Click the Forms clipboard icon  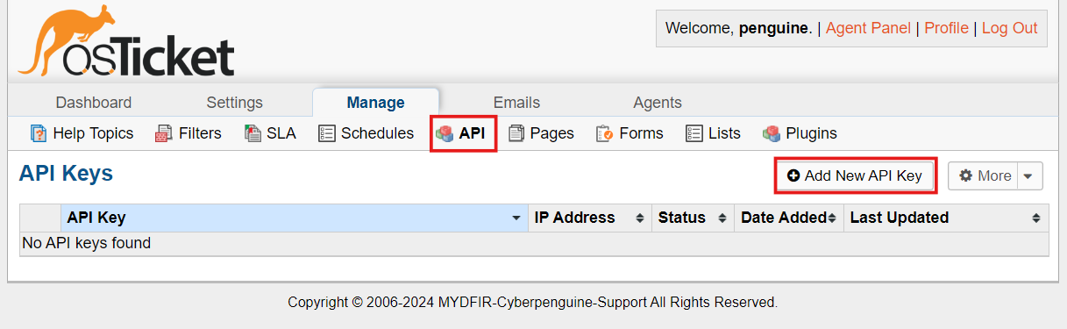[605, 133]
